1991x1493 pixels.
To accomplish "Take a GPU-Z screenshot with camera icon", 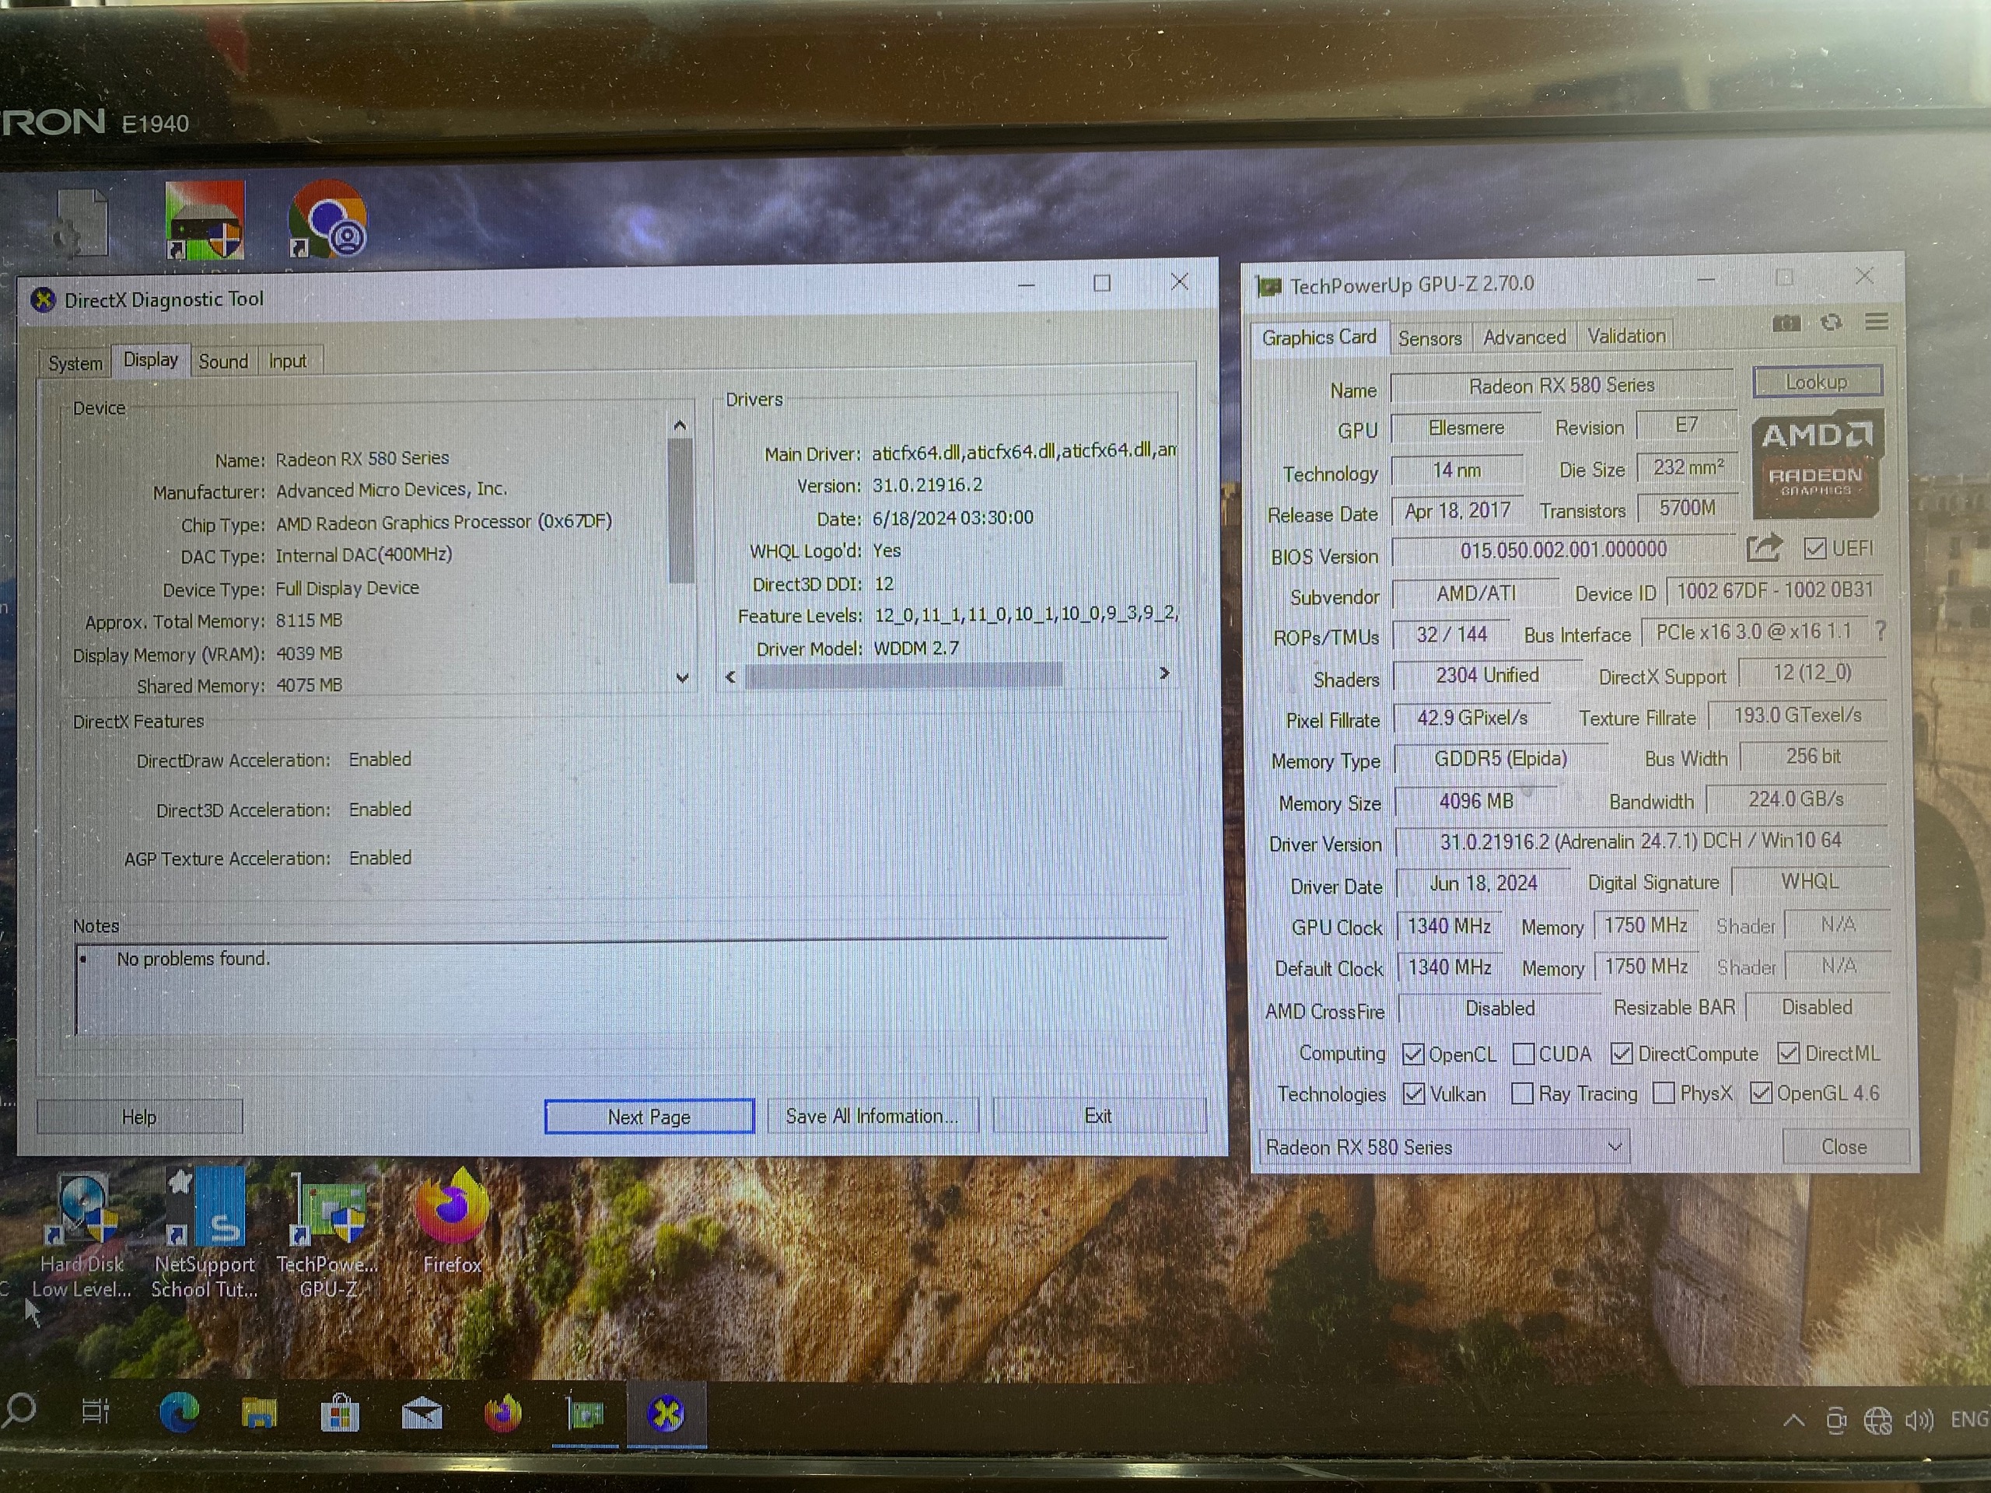I will click(1786, 323).
